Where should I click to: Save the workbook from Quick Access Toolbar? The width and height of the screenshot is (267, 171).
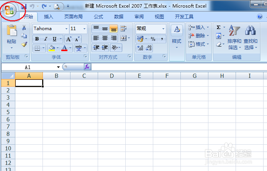pyautogui.click(x=24, y=6)
